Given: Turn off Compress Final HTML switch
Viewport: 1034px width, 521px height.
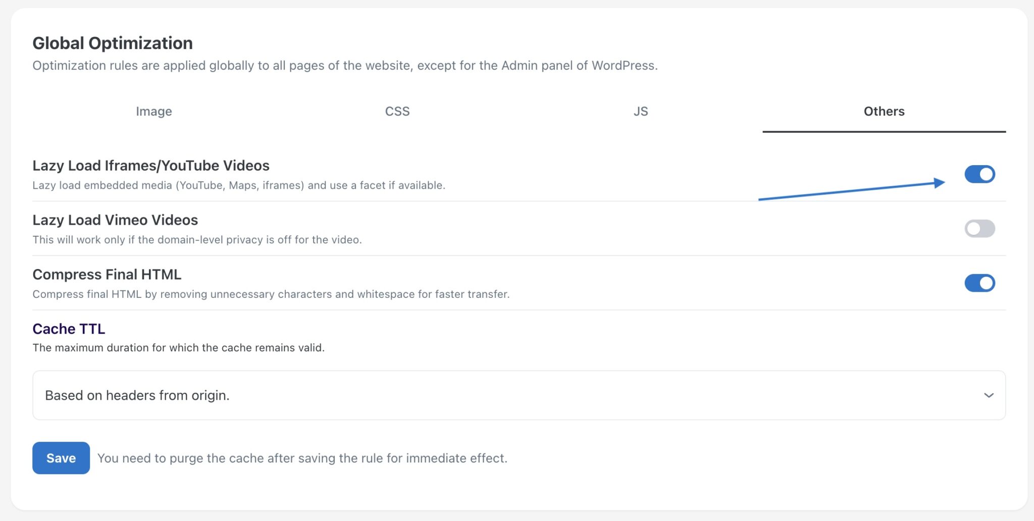Looking at the screenshot, I should click(979, 283).
